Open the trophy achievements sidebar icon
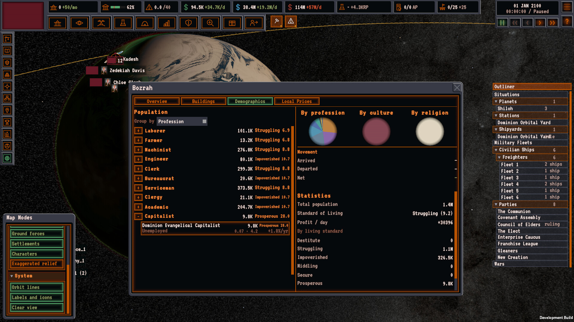The height and width of the screenshot is (322, 574). point(7,122)
